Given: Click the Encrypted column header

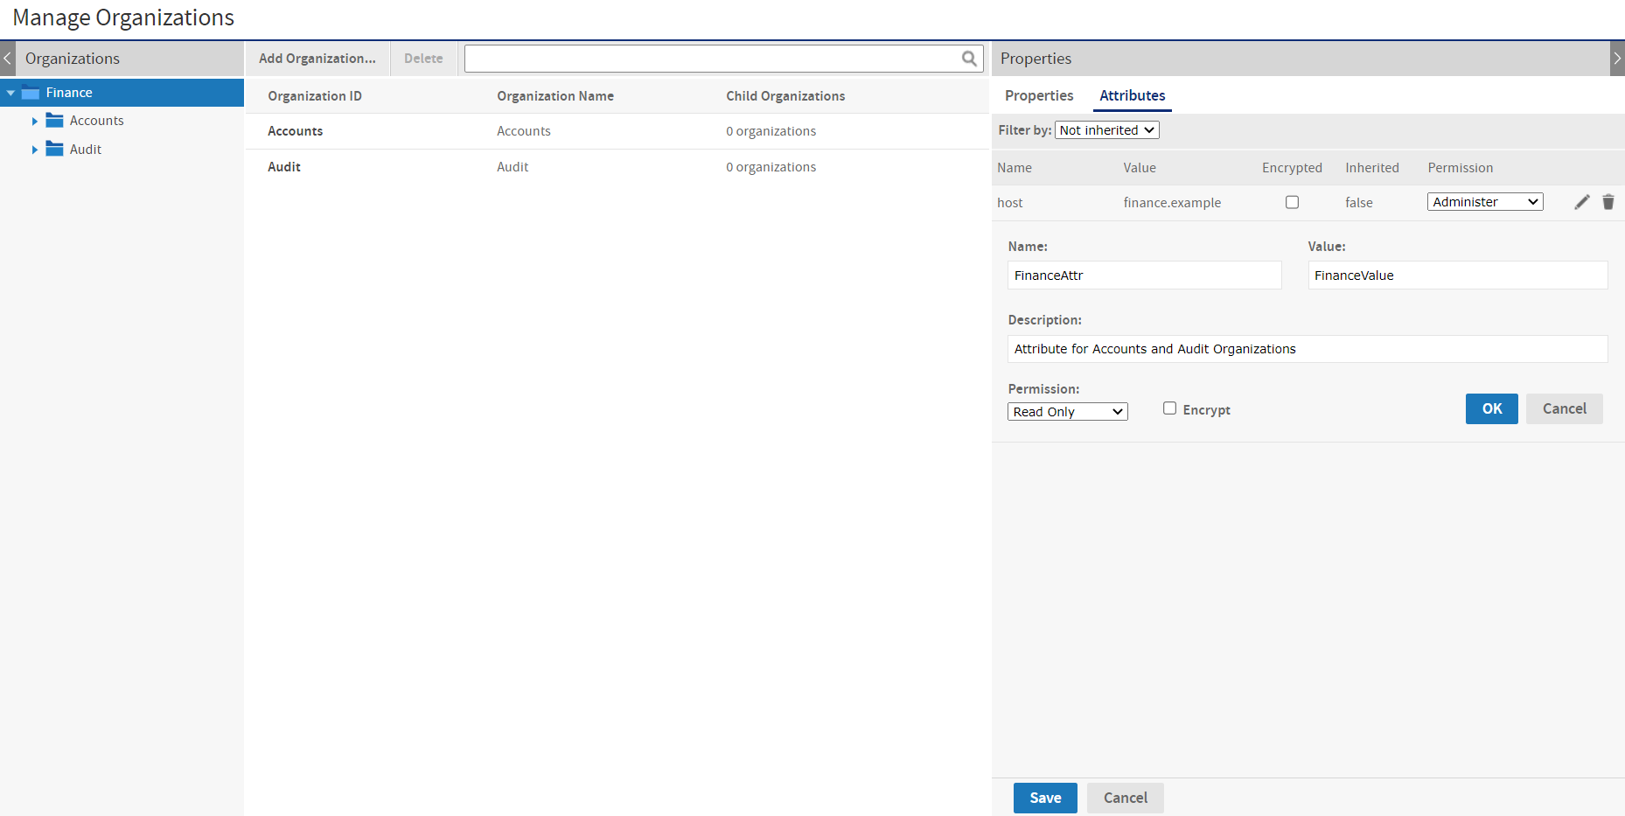Looking at the screenshot, I should pos(1292,168).
